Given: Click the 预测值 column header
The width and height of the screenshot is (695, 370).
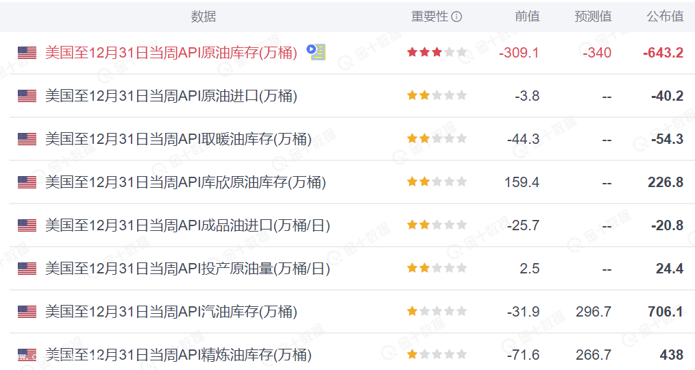Looking at the screenshot, I should [593, 17].
